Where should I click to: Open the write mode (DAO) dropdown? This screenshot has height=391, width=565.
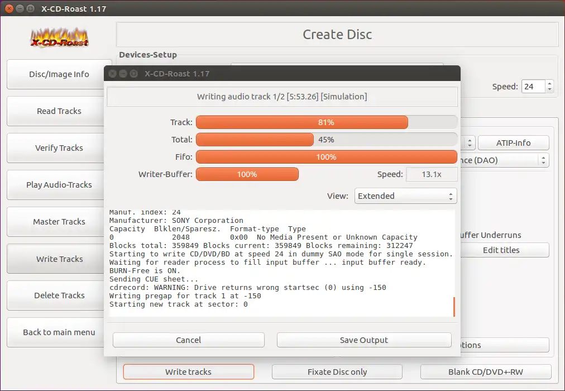tap(505, 160)
